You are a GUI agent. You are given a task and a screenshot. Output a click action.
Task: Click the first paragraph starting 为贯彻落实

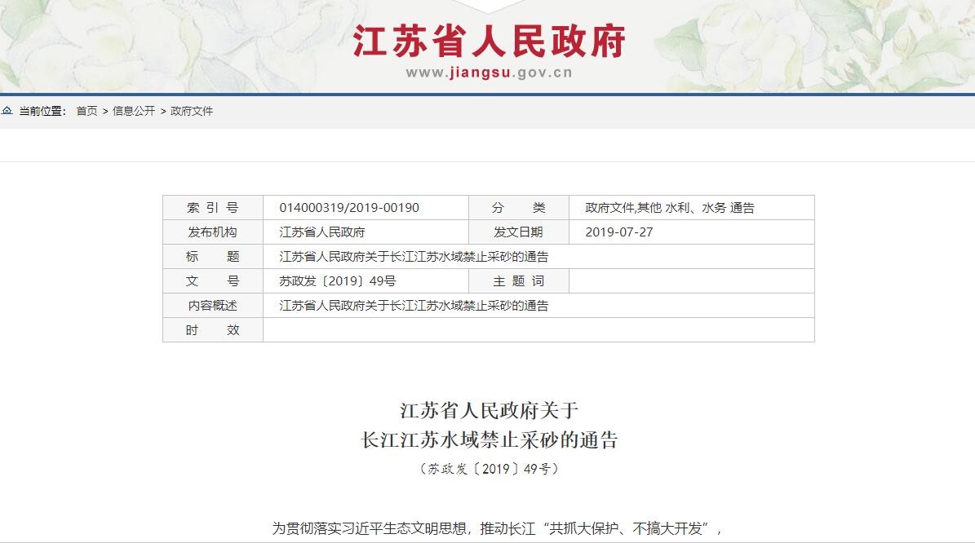click(x=497, y=528)
